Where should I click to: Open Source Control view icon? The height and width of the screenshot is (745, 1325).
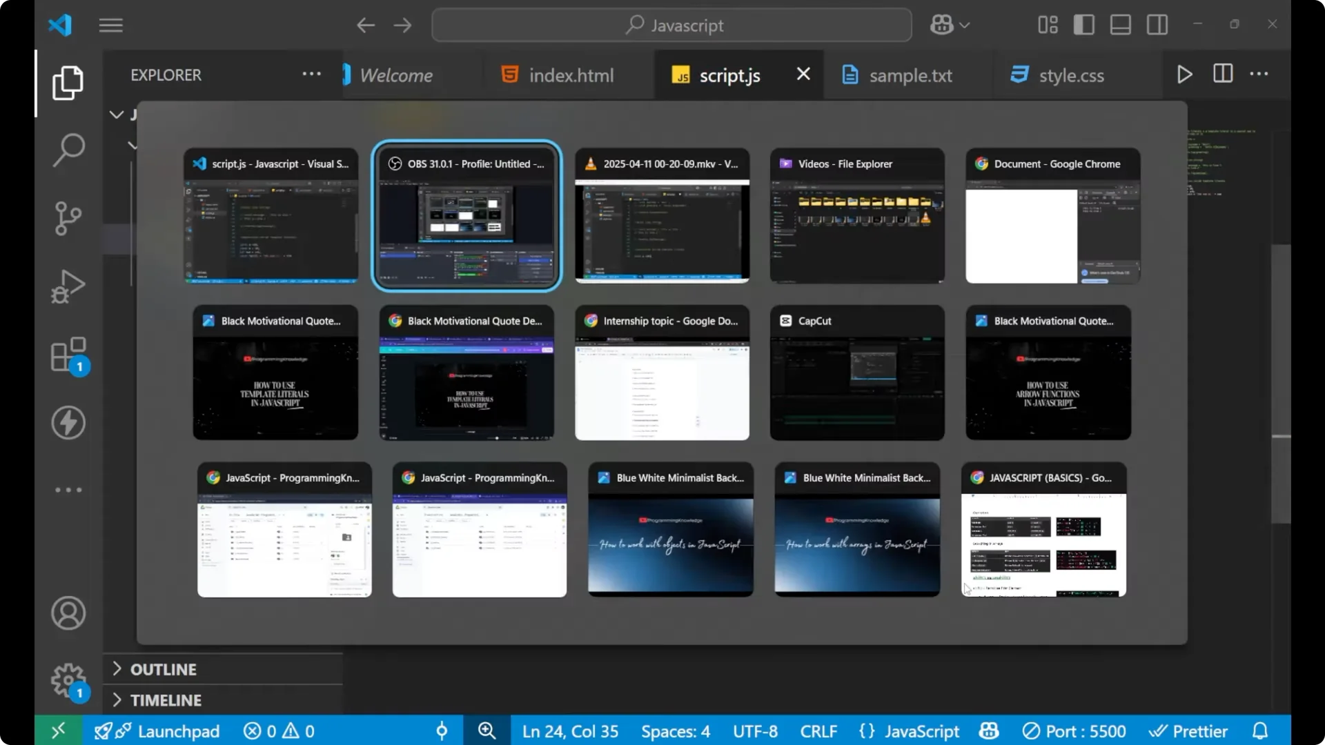tap(68, 219)
